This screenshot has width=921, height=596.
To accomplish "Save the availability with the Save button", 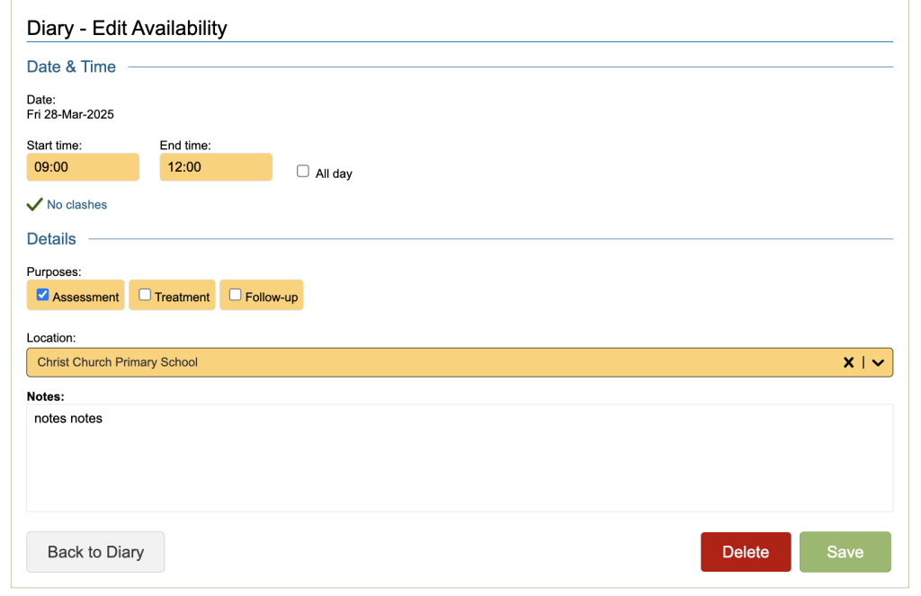I will coord(845,552).
